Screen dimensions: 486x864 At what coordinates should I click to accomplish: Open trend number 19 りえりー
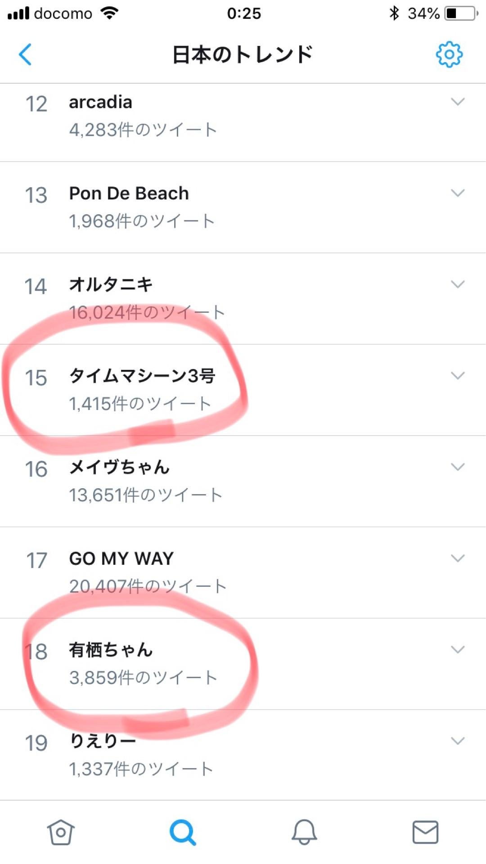click(243, 755)
